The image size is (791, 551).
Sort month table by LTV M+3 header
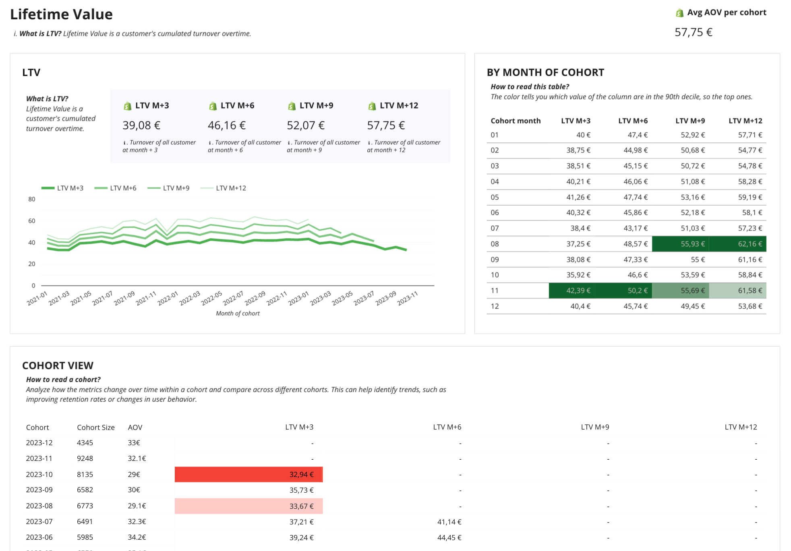coord(576,121)
